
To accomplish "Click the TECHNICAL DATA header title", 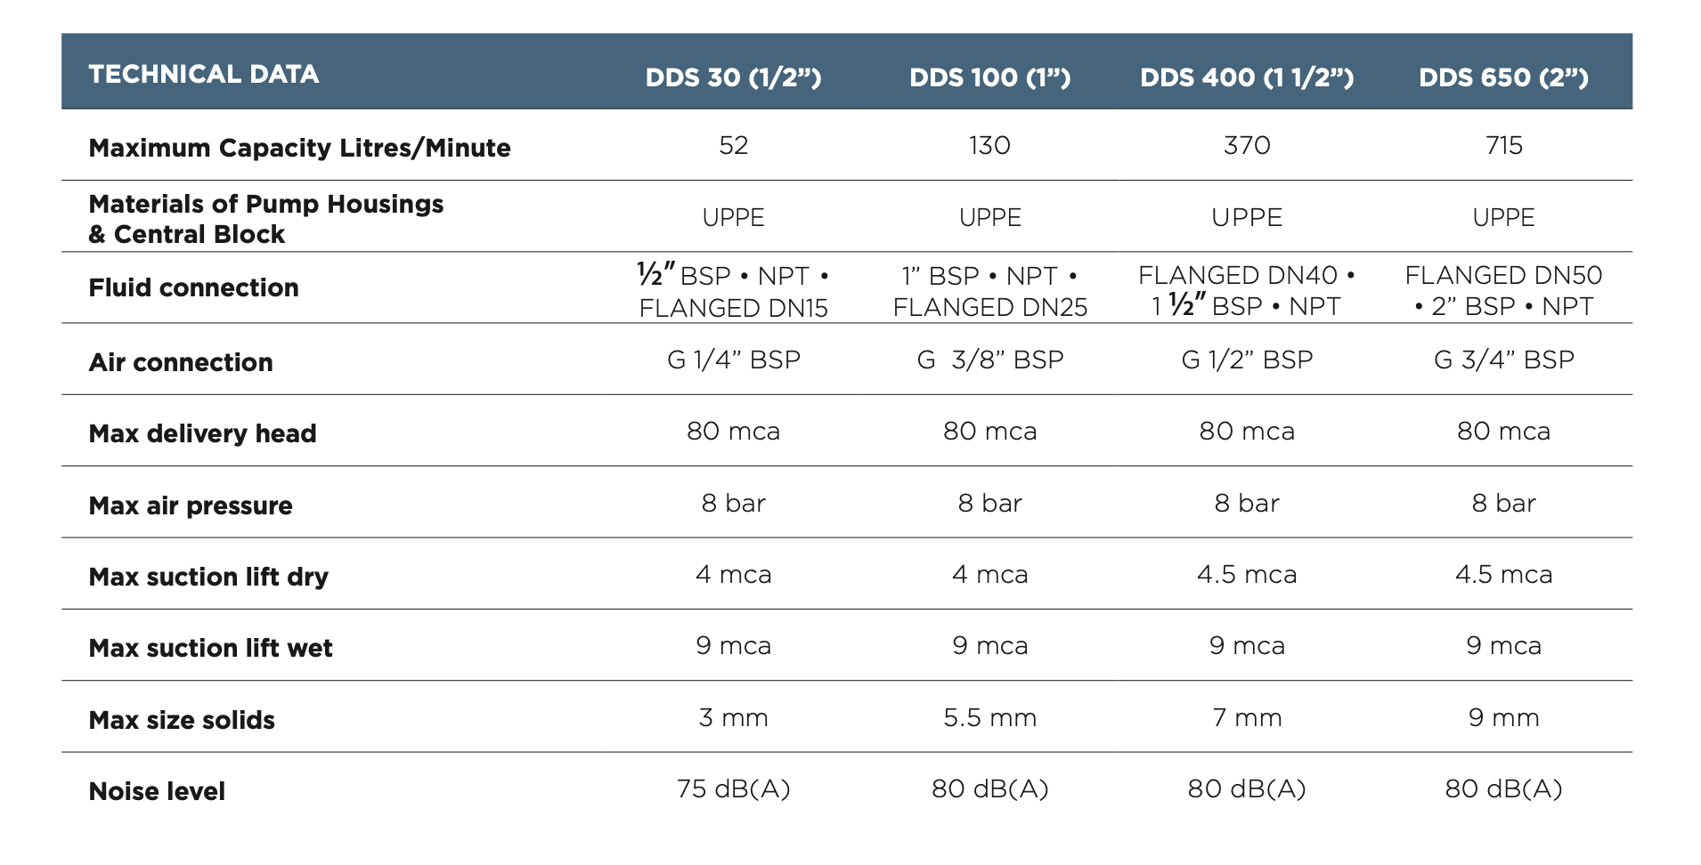I will tap(204, 74).
